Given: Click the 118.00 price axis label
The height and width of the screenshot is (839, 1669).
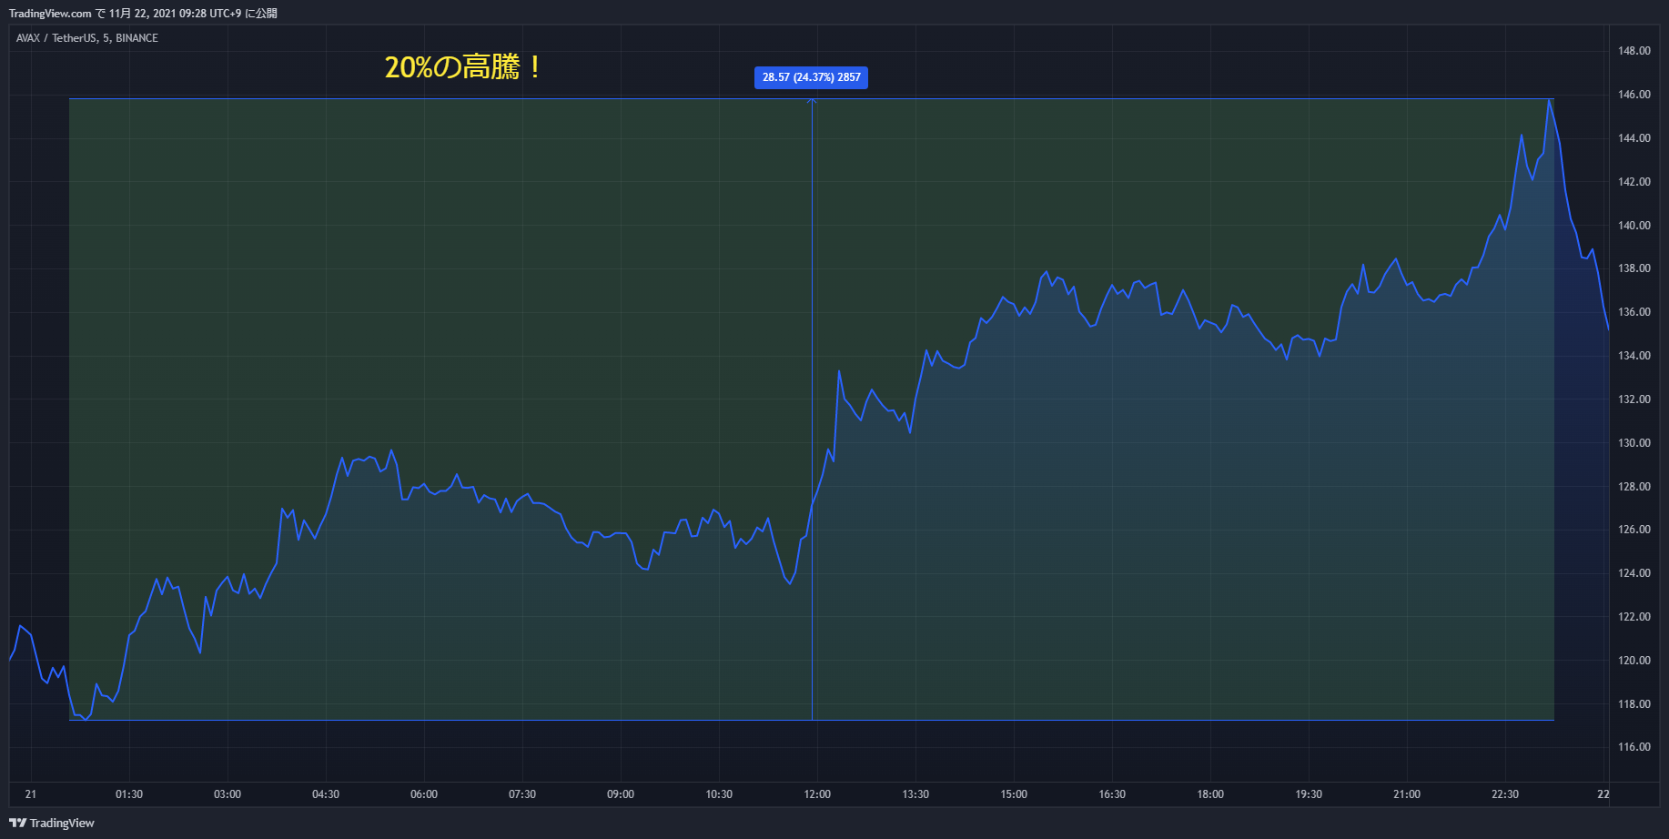Looking at the screenshot, I should tap(1634, 704).
